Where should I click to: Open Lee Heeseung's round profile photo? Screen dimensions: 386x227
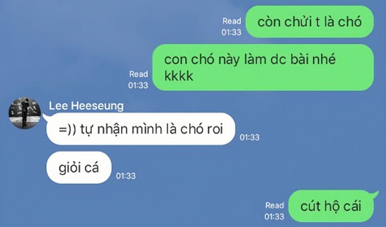(x=25, y=113)
